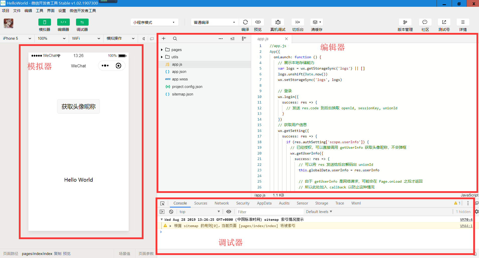Select app.wxss in the file tree

pyautogui.click(x=204, y=79)
